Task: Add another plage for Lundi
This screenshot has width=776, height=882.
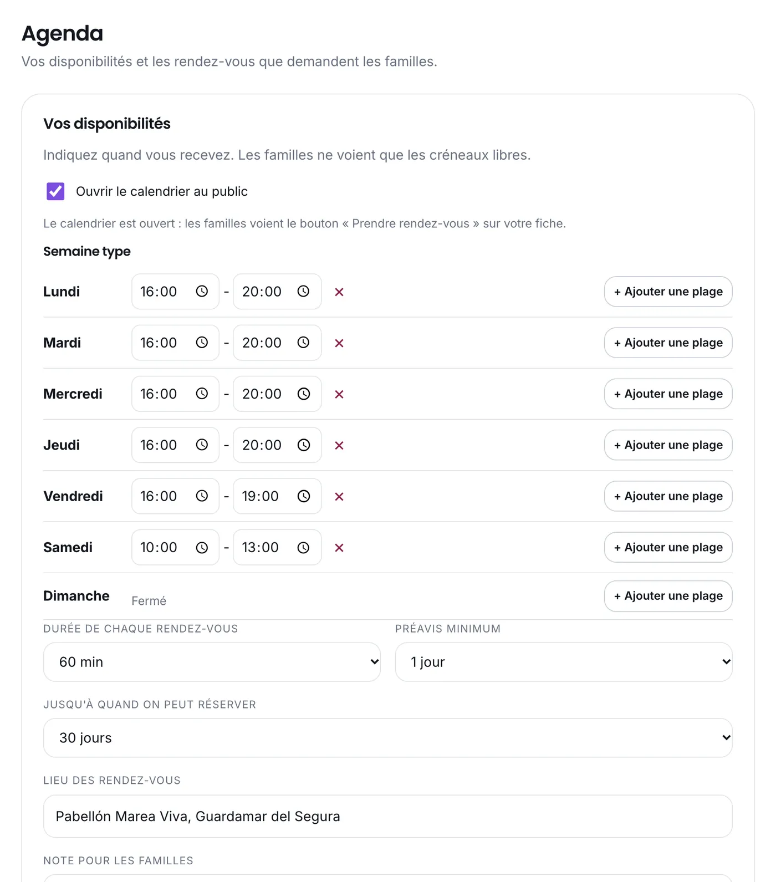Action: [x=668, y=292]
